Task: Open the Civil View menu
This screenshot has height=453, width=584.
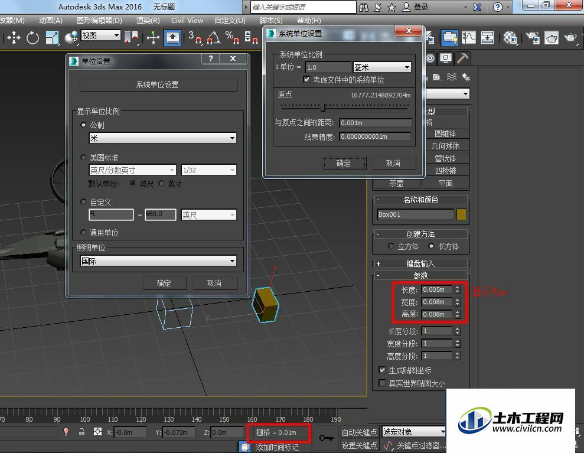Action: point(187,21)
